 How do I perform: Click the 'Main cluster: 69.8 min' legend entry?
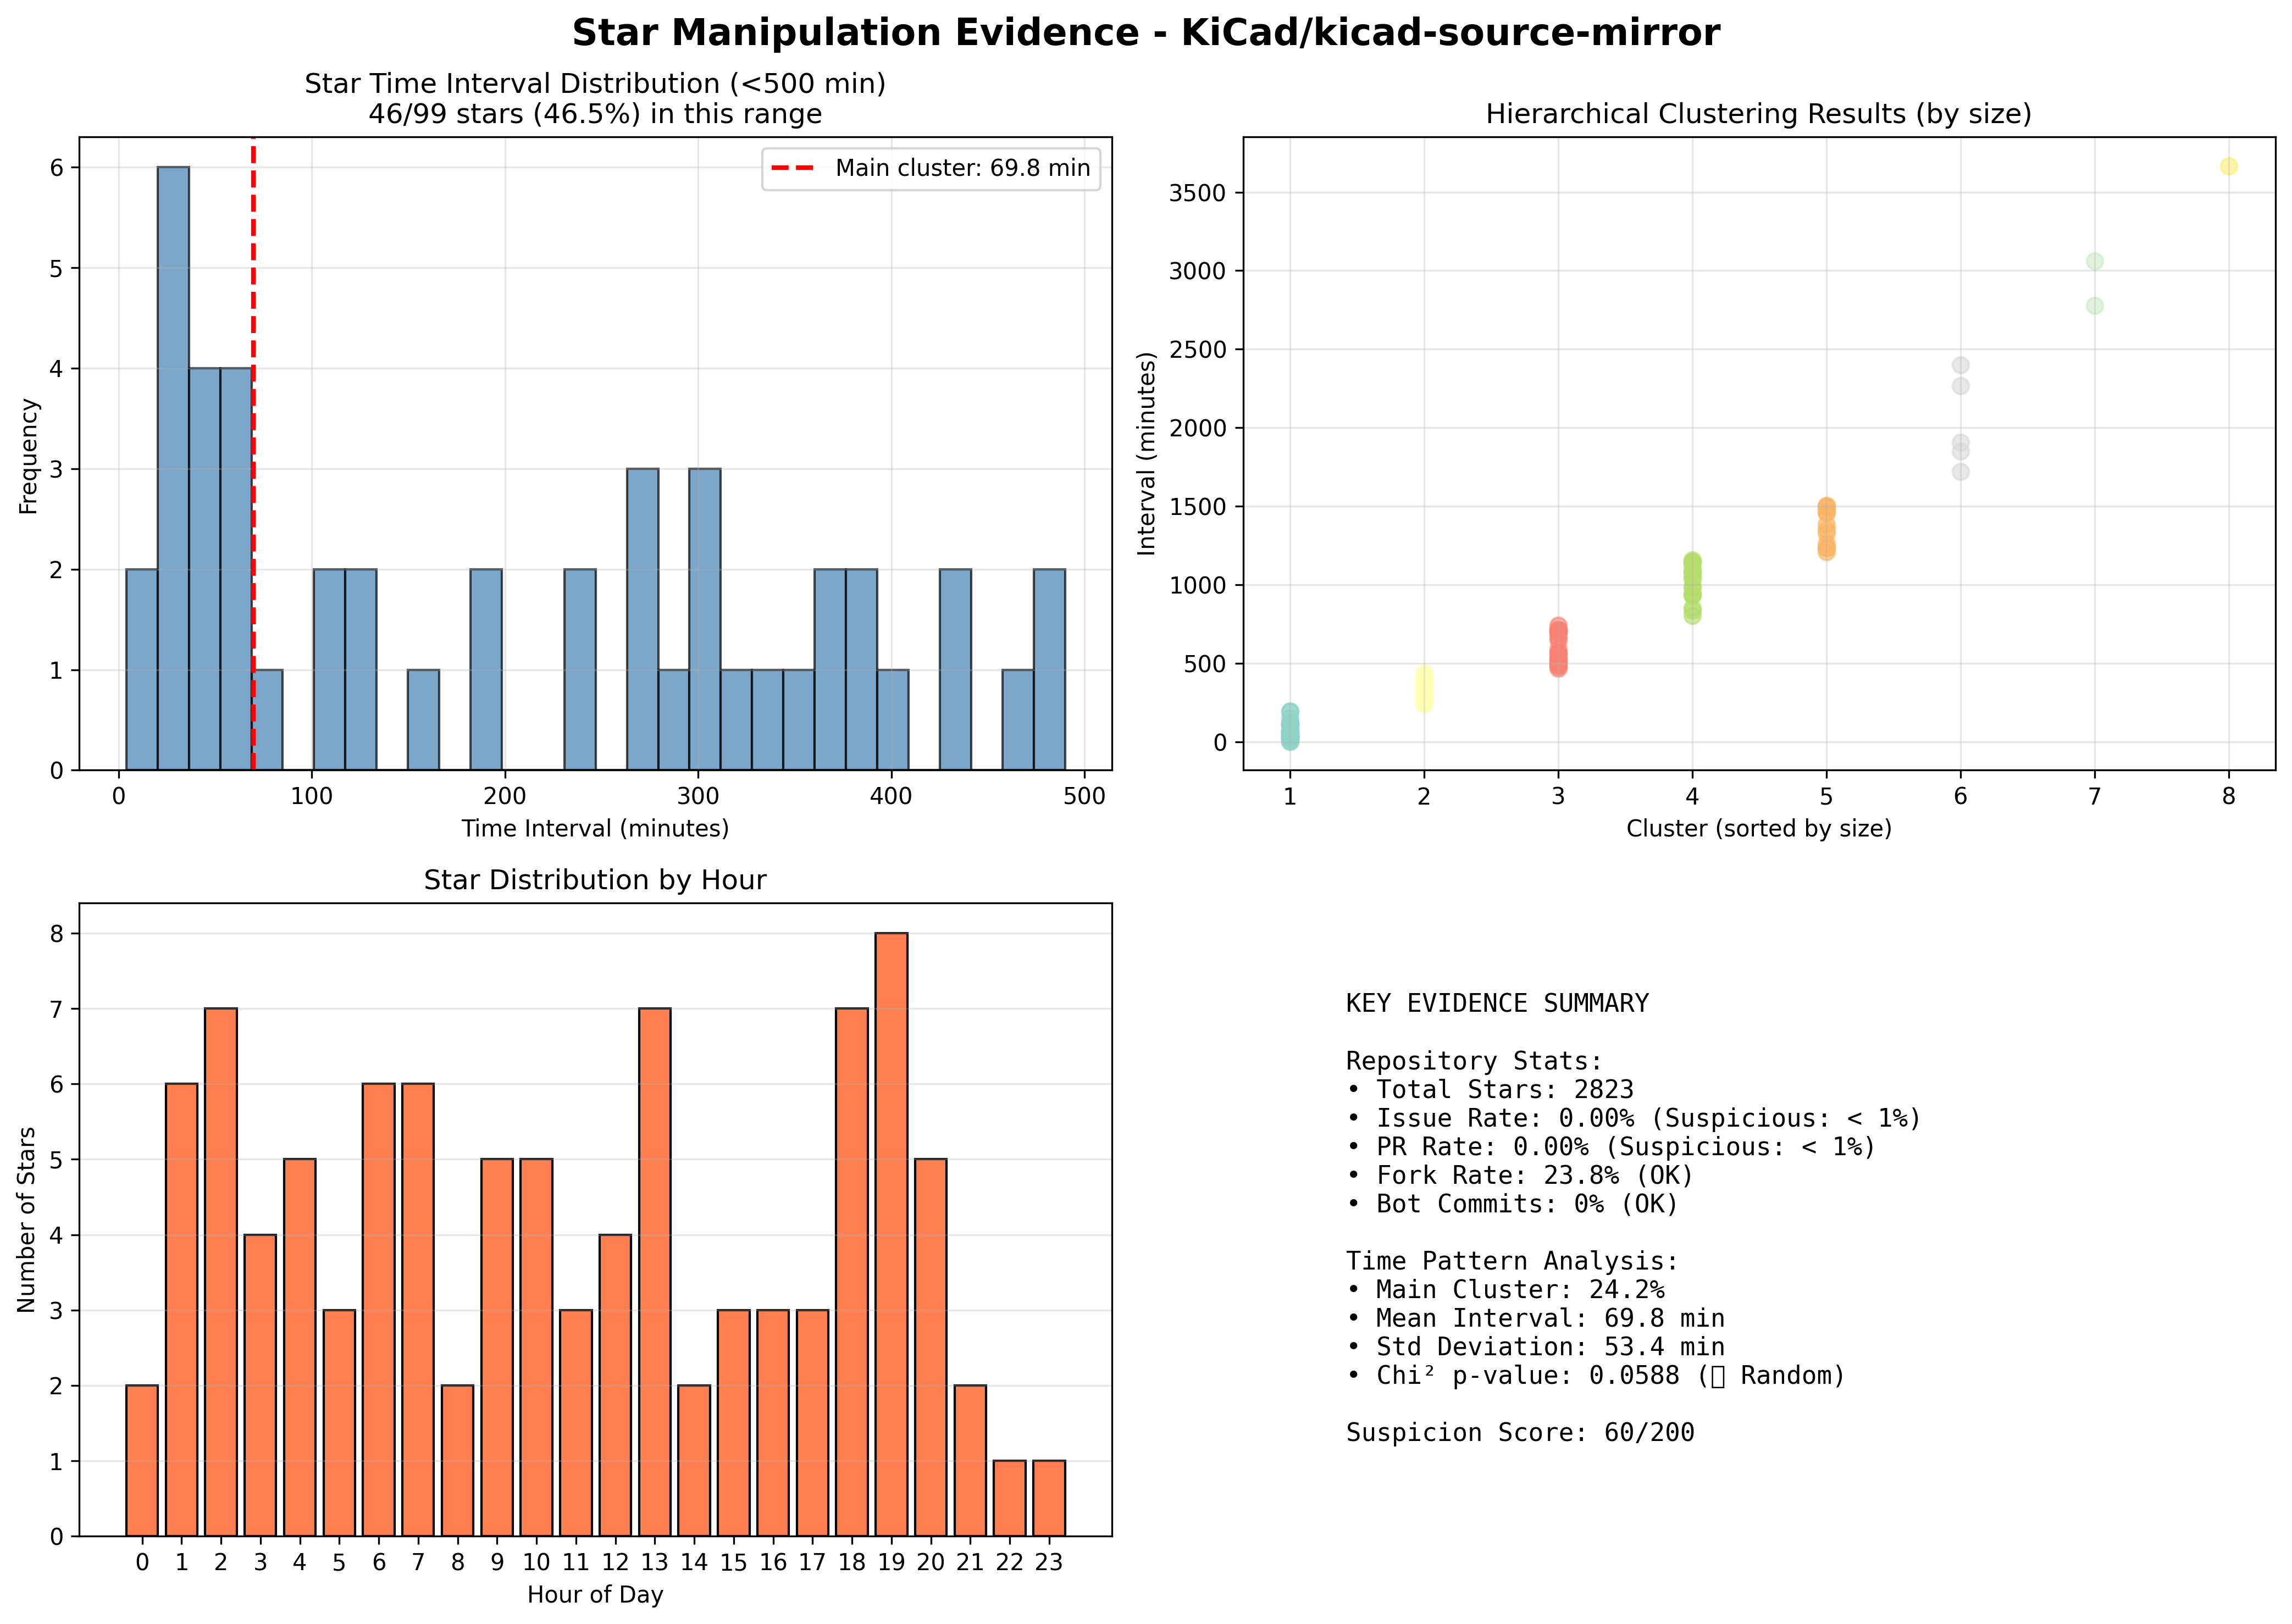coord(931,168)
